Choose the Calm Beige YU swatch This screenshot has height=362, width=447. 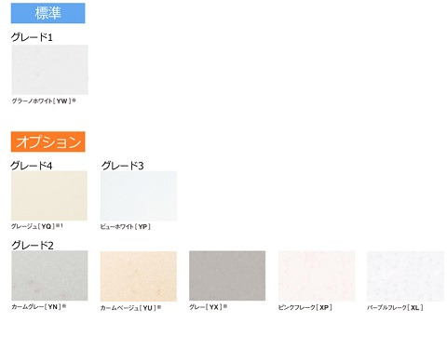pyautogui.click(x=139, y=276)
